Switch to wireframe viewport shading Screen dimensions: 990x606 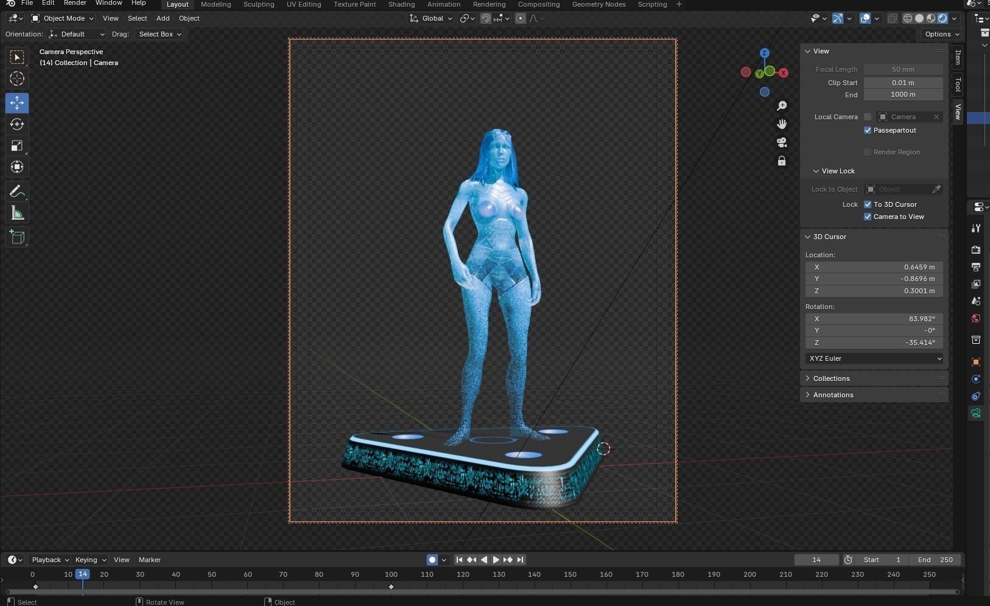tap(908, 18)
